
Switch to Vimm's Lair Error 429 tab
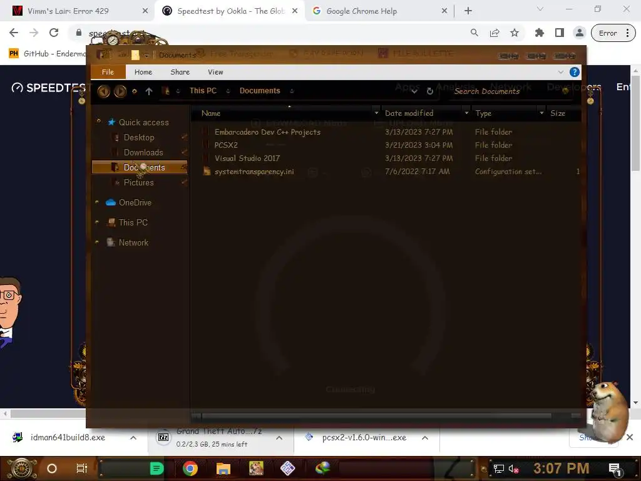[x=69, y=11]
